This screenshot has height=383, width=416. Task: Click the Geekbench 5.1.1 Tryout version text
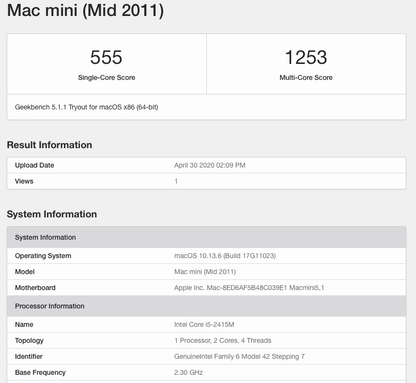pyautogui.click(x=87, y=107)
